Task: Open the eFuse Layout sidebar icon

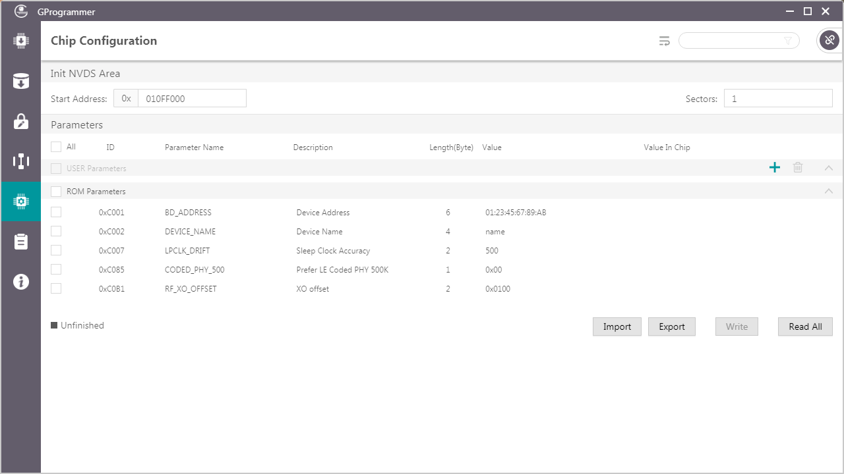Action: 20,161
